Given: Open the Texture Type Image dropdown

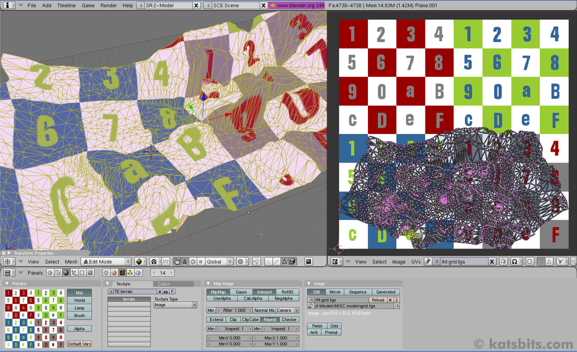Looking at the screenshot, I should coord(175,305).
